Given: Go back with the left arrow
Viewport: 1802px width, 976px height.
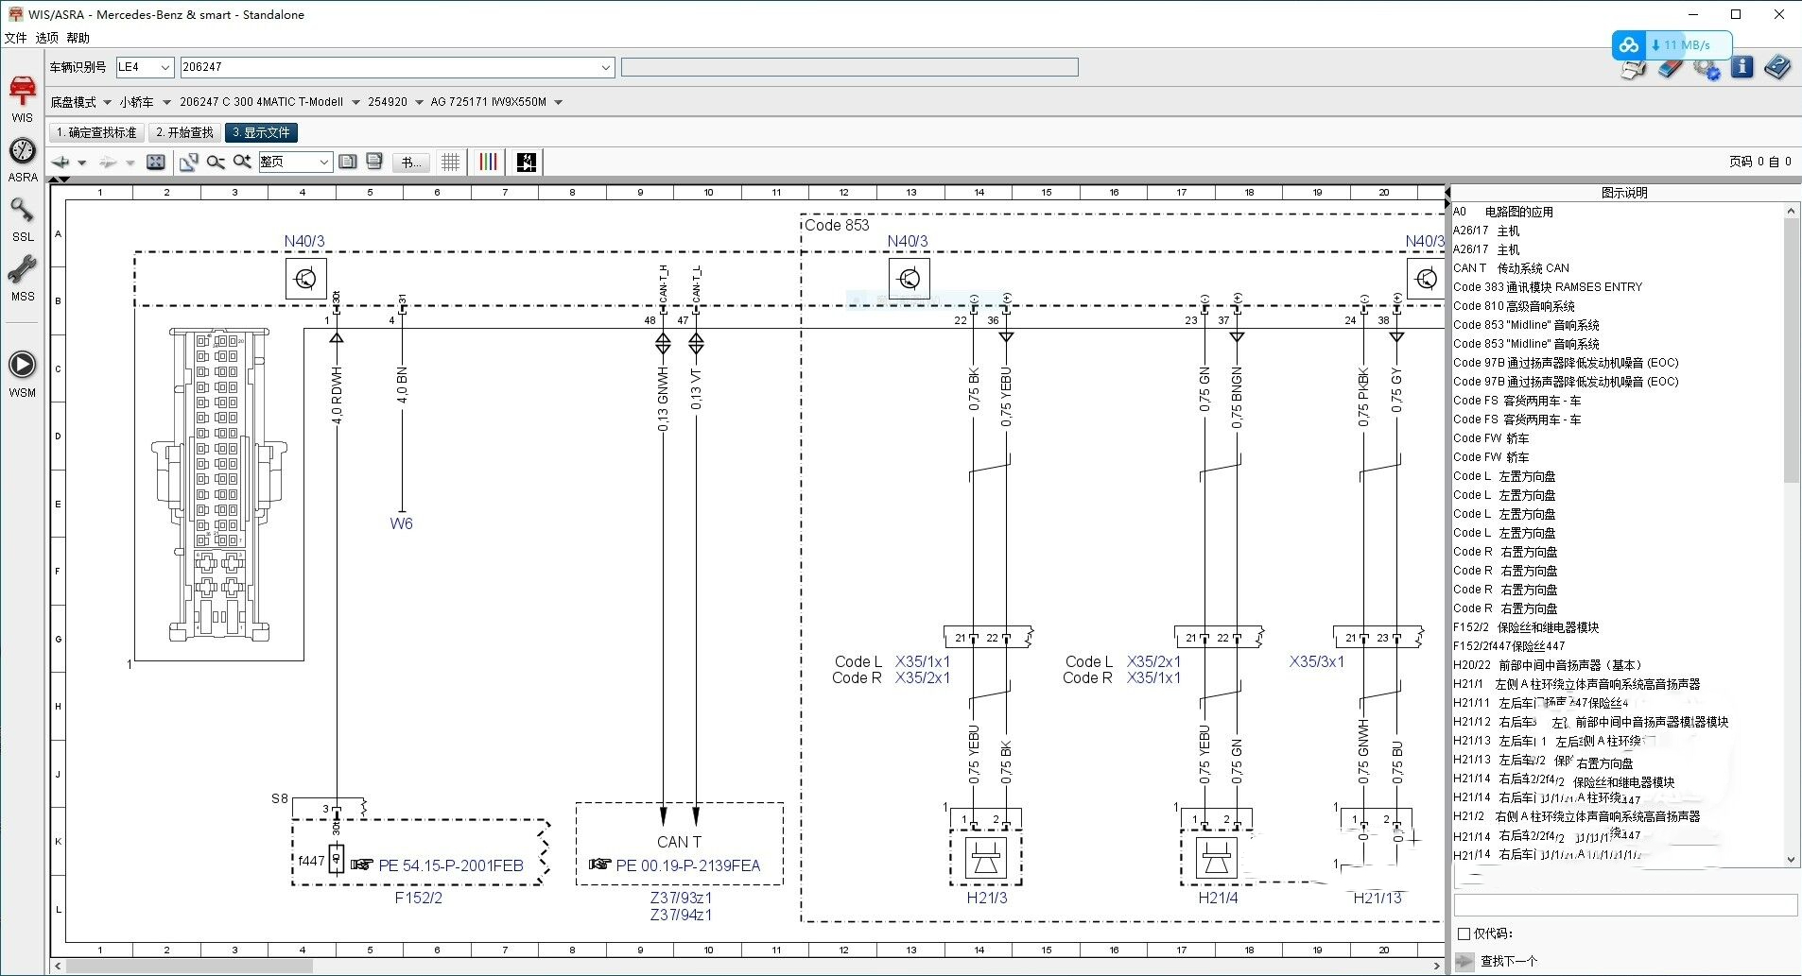Looking at the screenshot, I should 61,163.
